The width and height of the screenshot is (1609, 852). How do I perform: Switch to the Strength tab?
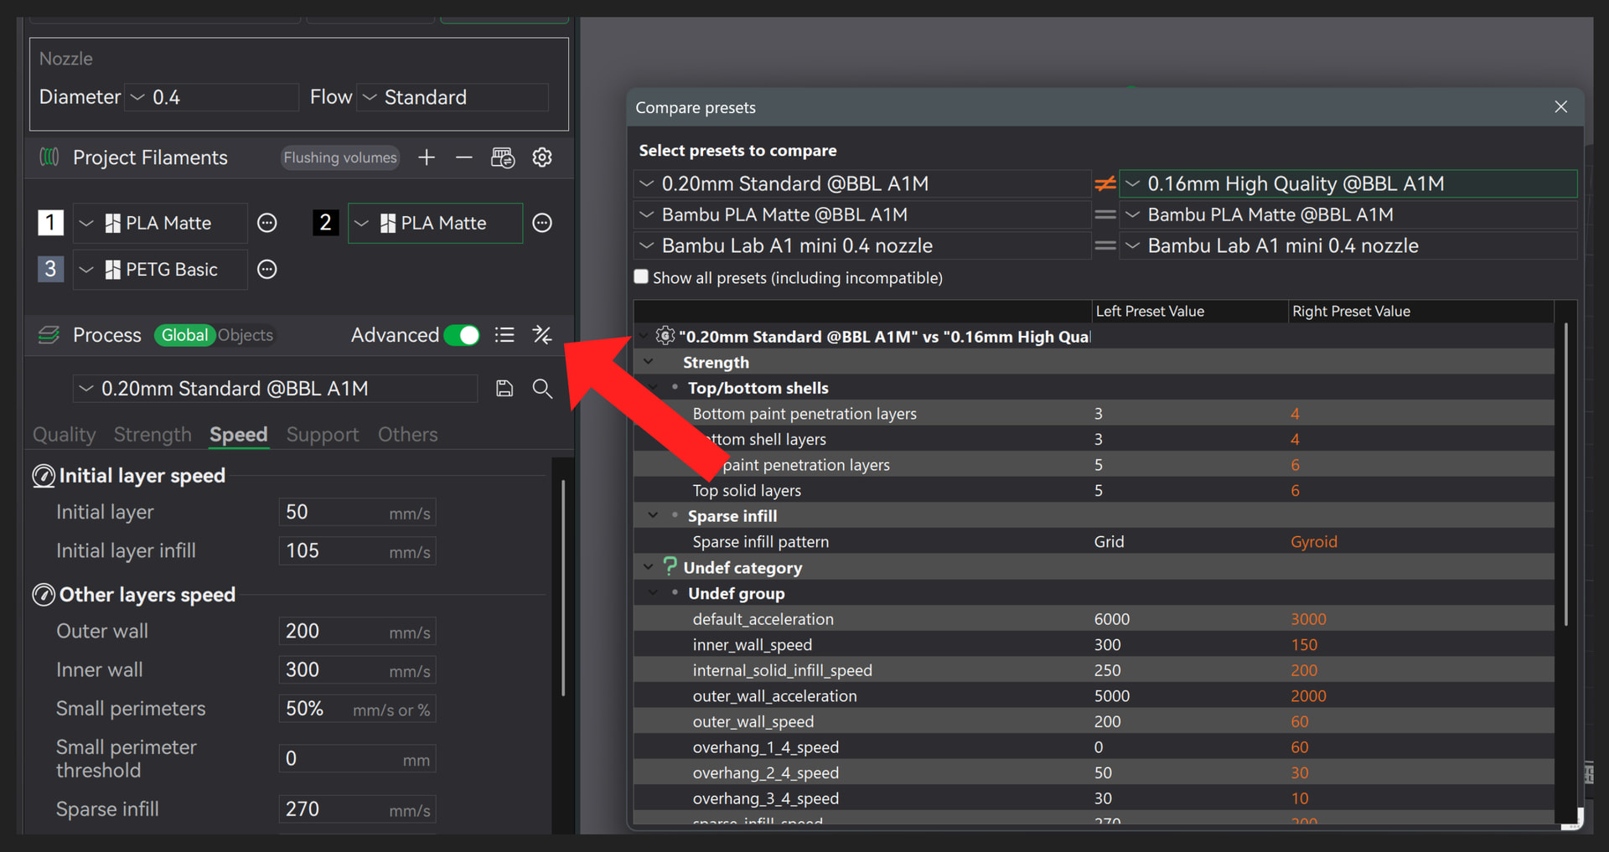point(153,435)
